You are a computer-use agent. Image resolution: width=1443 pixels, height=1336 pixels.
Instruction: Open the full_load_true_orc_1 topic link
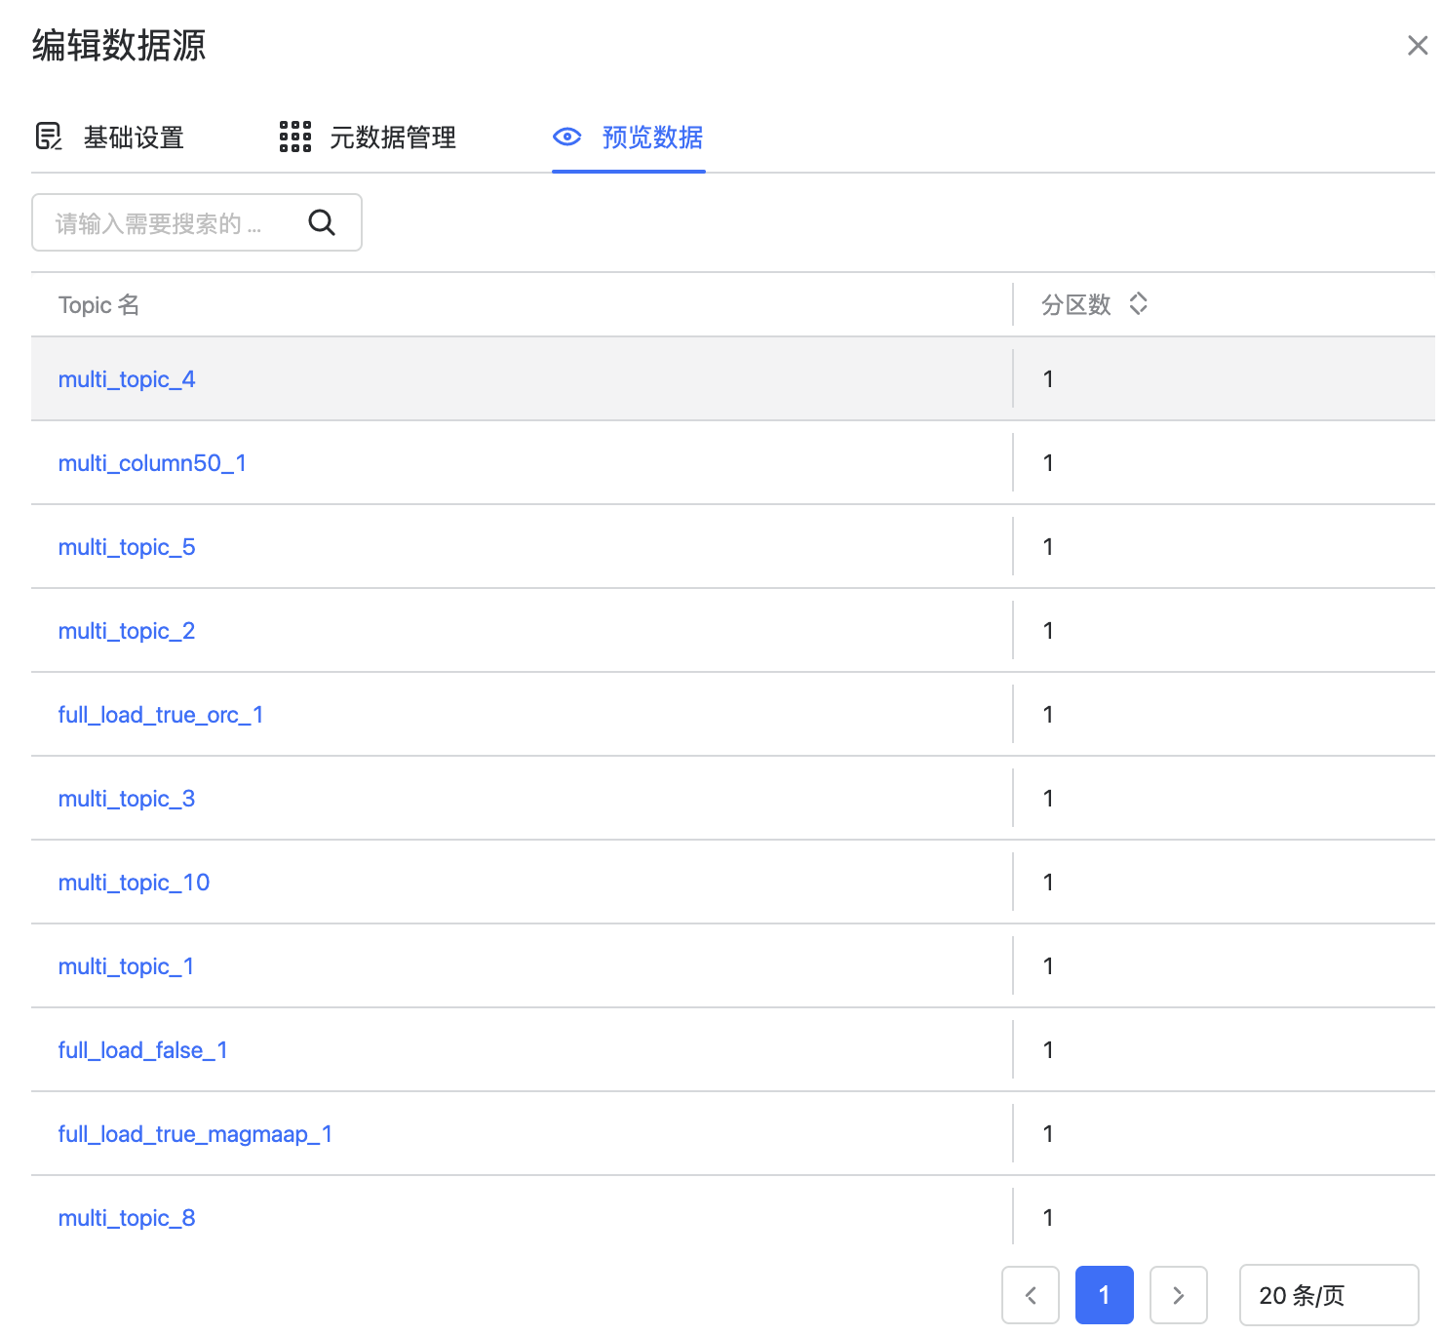(161, 715)
